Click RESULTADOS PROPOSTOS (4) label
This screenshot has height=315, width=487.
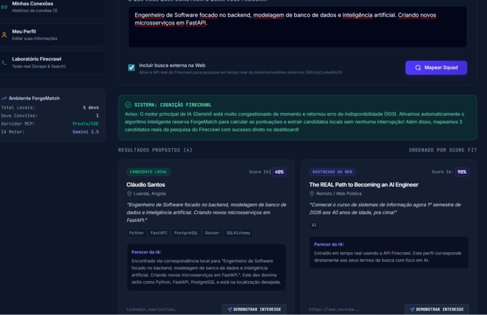coord(155,150)
